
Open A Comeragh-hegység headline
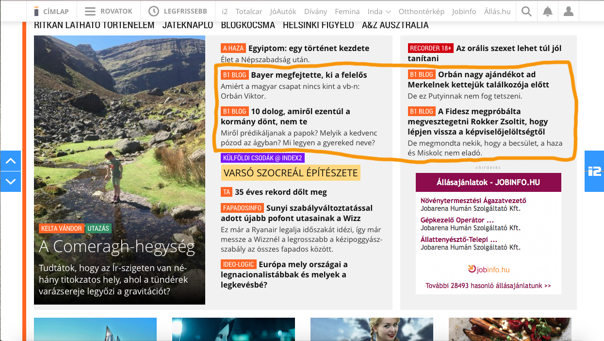117,247
